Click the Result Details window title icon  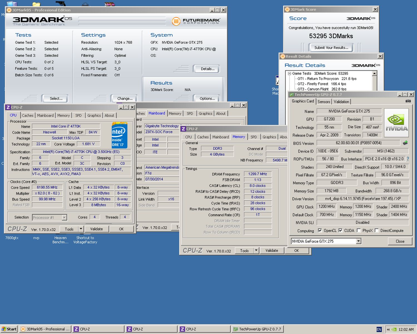click(283, 56)
